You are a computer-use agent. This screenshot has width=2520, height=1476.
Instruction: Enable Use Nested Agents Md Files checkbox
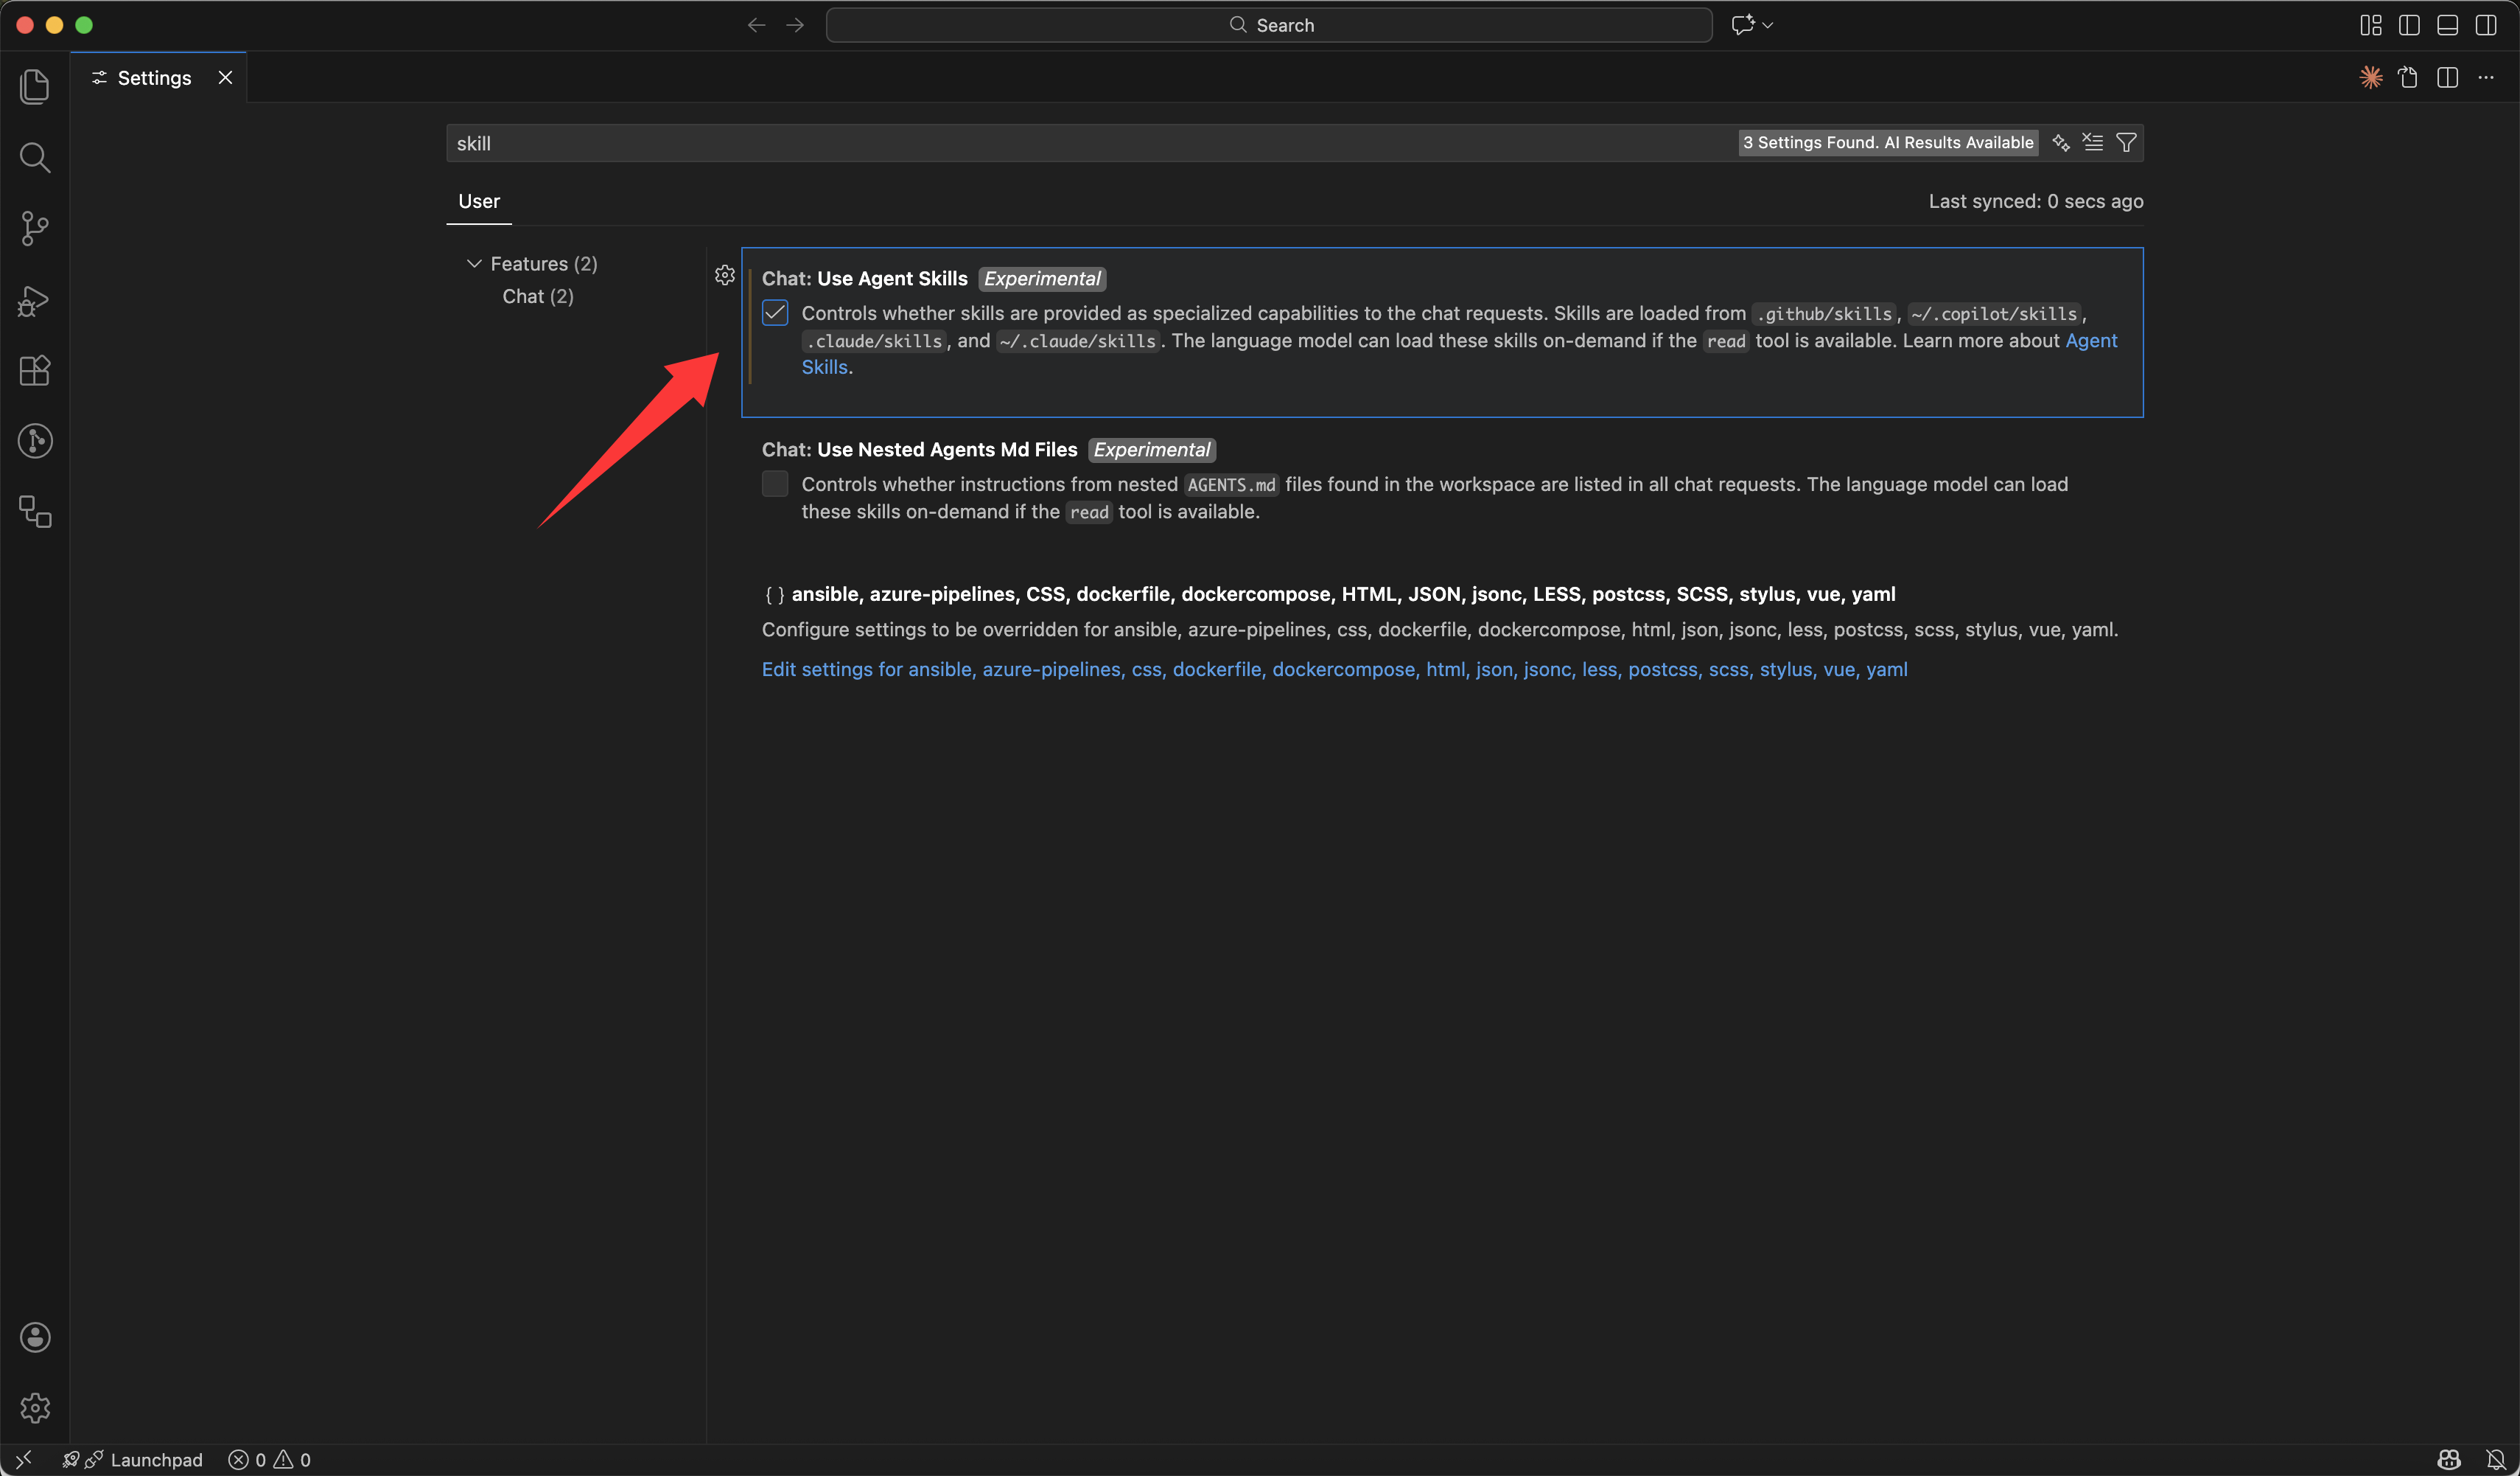click(x=775, y=484)
